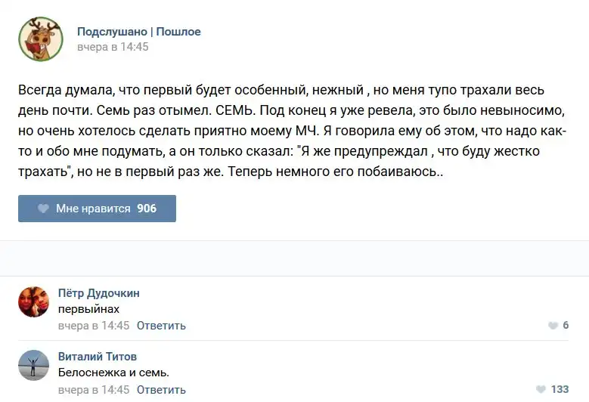Viewport: 589px width, 402px height.
Task: Click the 6 likes count on the comment
Action: click(x=566, y=326)
